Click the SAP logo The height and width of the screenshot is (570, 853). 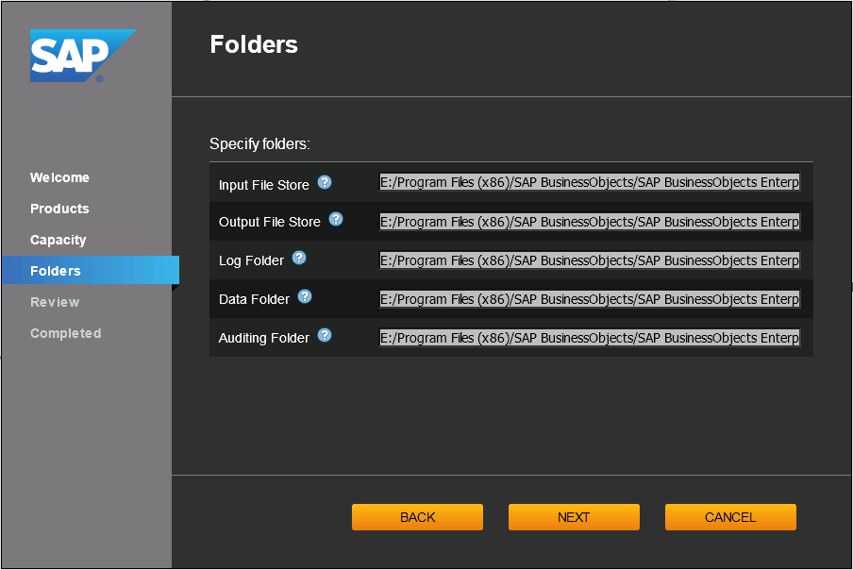click(83, 56)
